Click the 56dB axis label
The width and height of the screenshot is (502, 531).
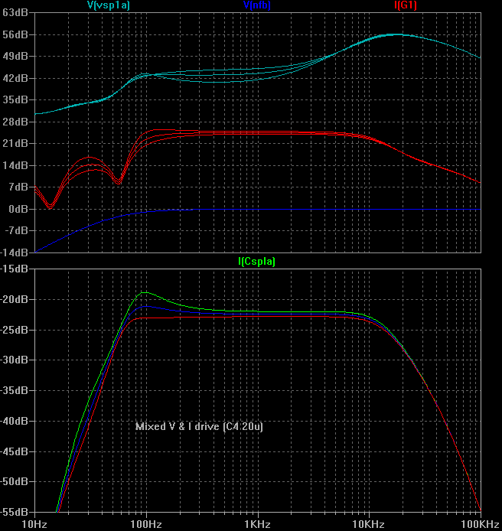15,34
